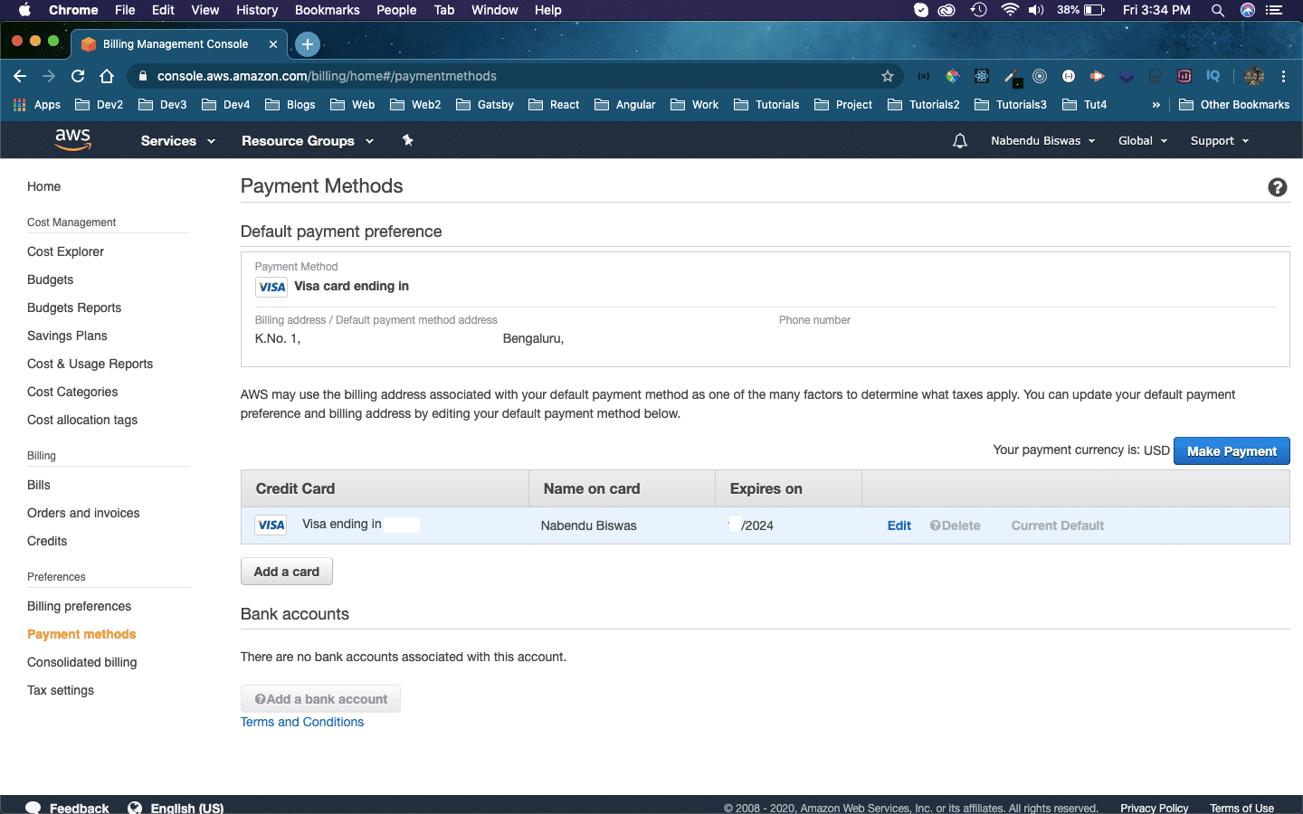Select the Billing Management Console browser tab

click(x=179, y=43)
